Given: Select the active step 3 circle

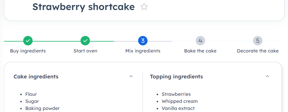Looking at the screenshot, I should pyautogui.click(x=143, y=41).
